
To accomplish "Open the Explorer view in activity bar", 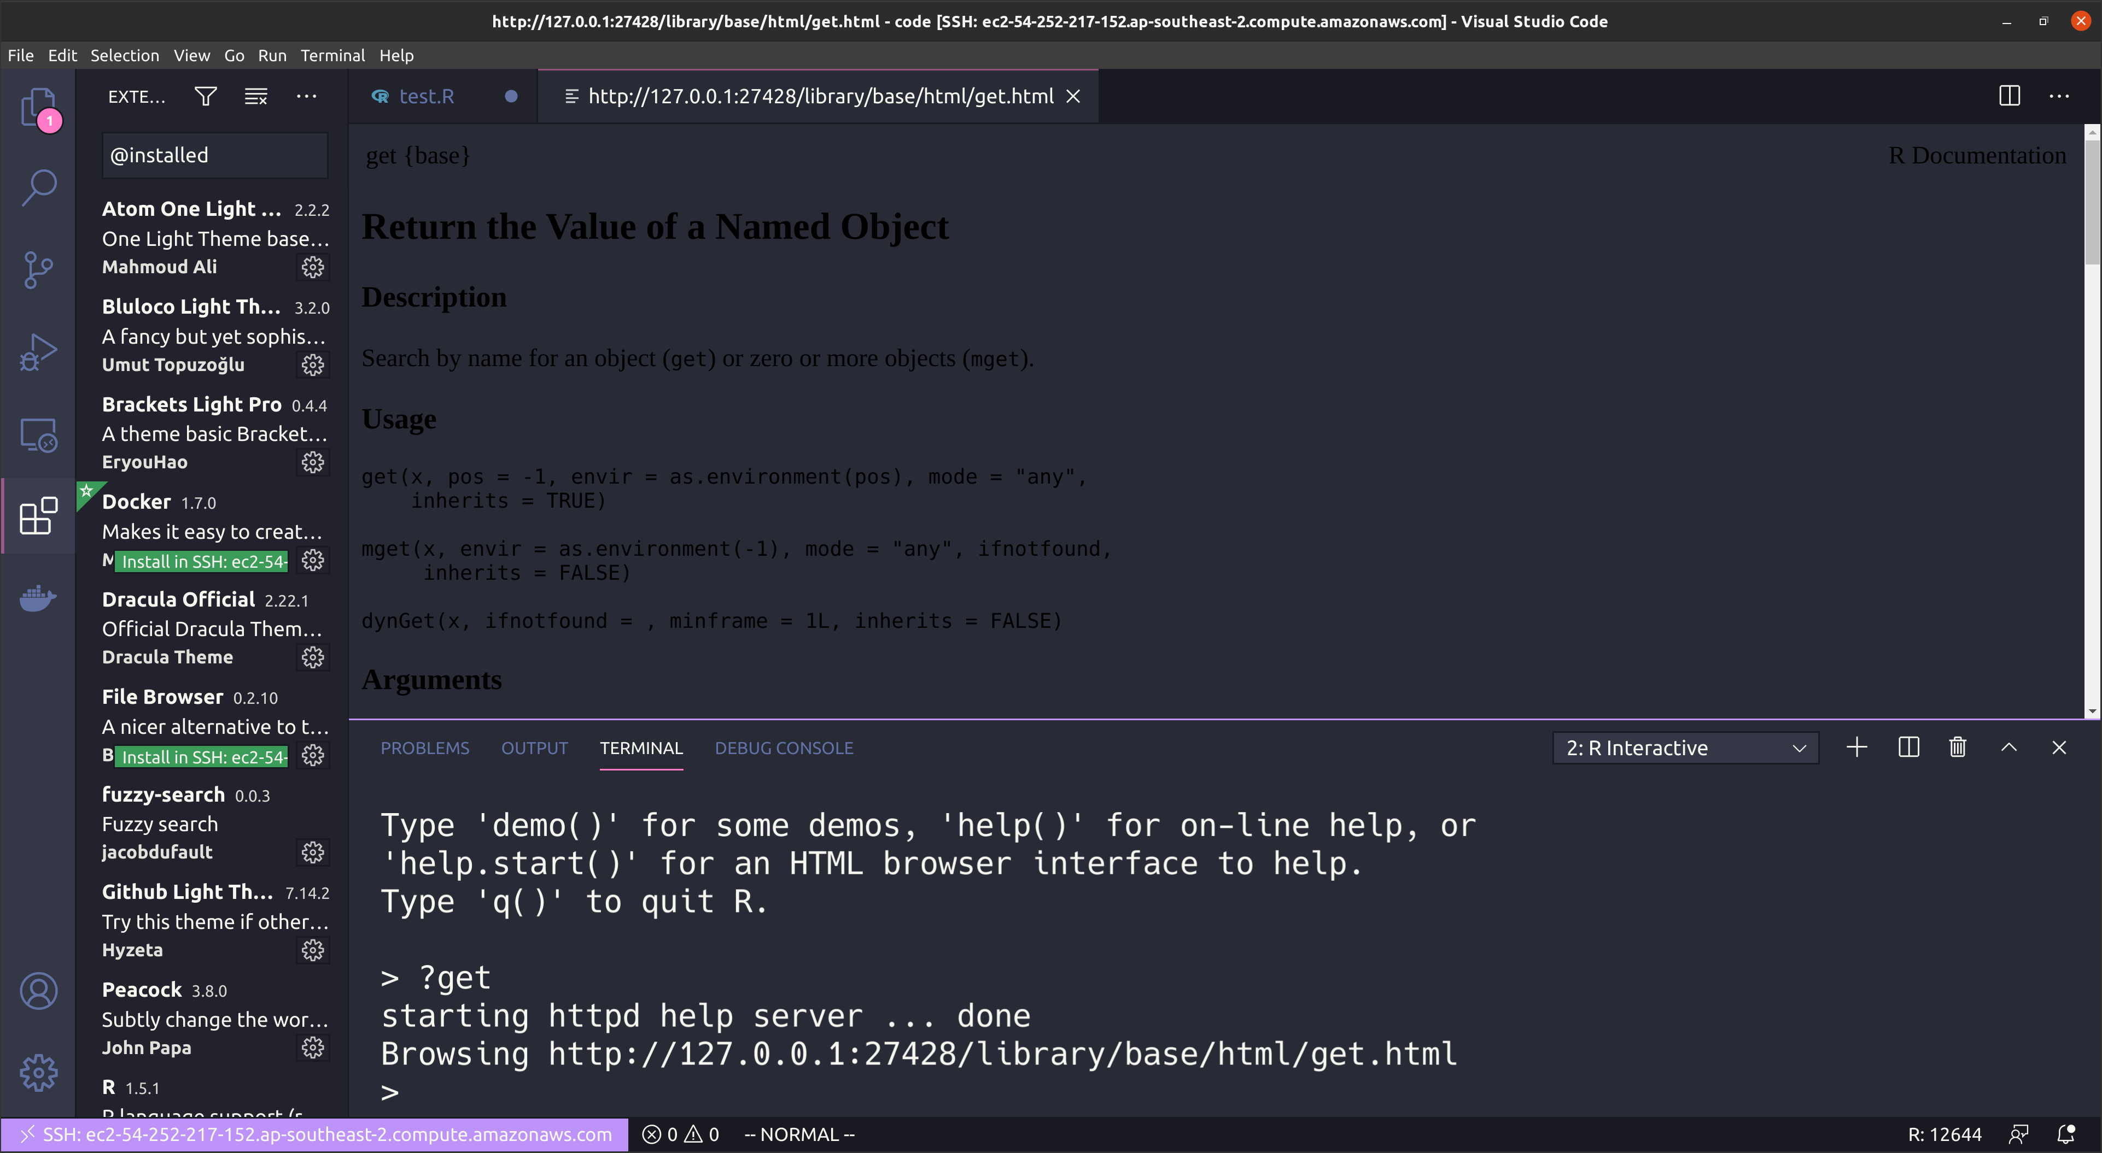I will [38, 107].
